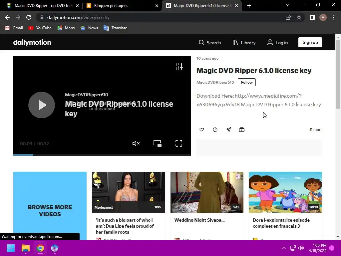Open volume control in system tray
The image size is (341, 256).
301,248
